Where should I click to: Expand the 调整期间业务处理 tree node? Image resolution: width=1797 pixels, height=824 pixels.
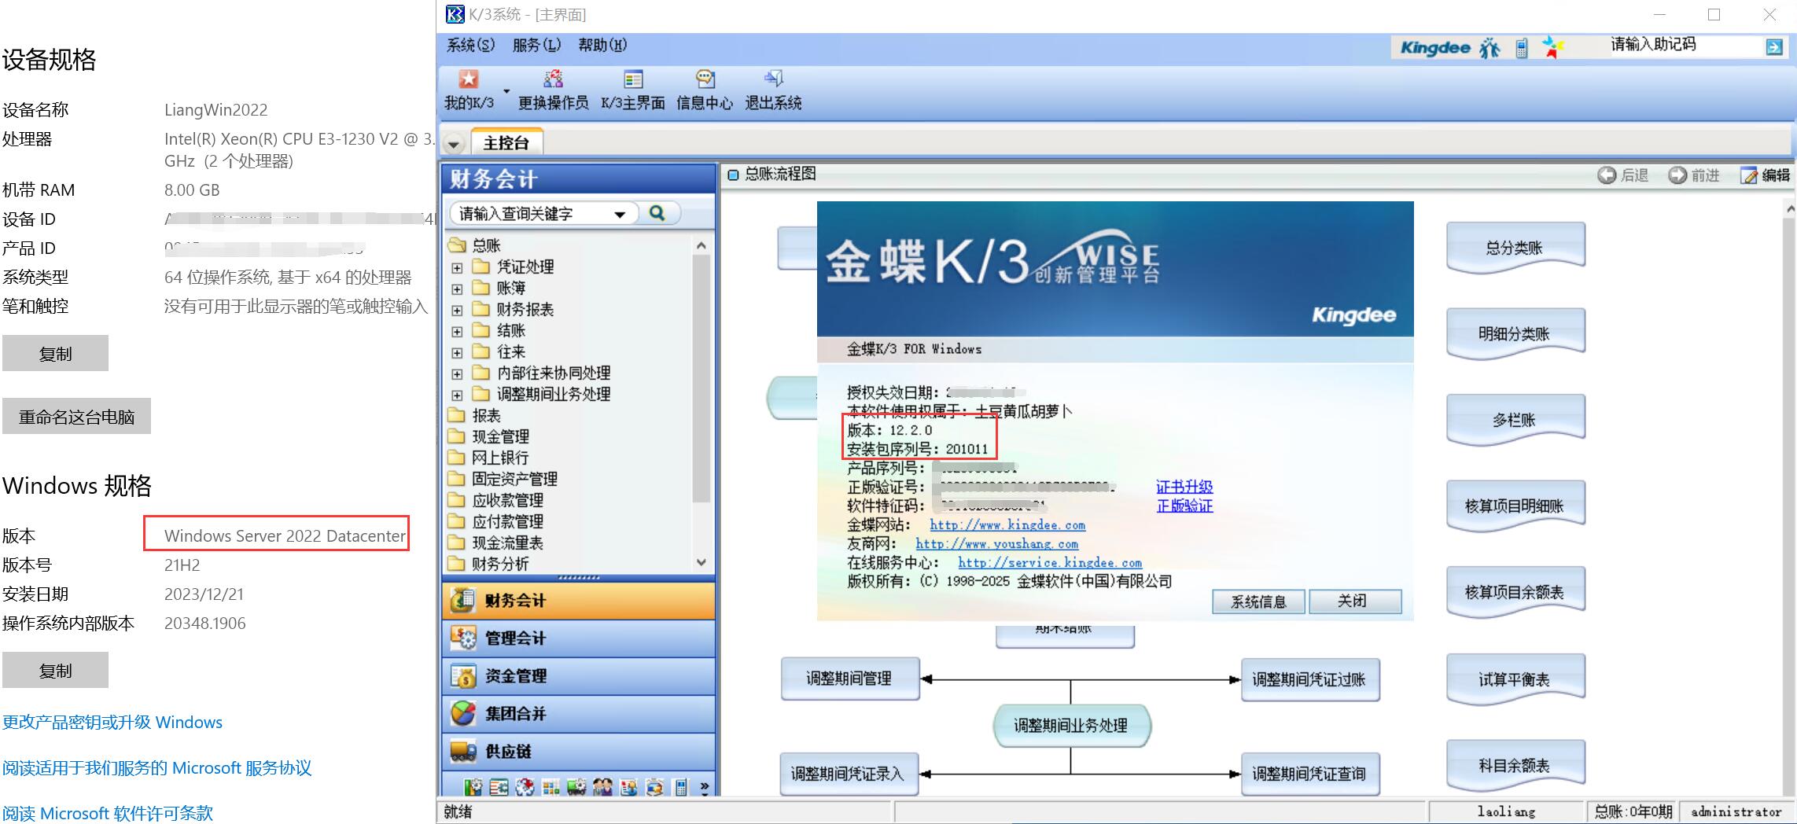[457, 395]
